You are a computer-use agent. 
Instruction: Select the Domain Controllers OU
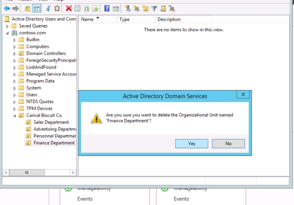point(46,53)
